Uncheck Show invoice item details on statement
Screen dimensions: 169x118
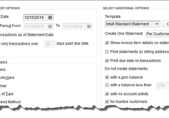(x=107, y=43)
